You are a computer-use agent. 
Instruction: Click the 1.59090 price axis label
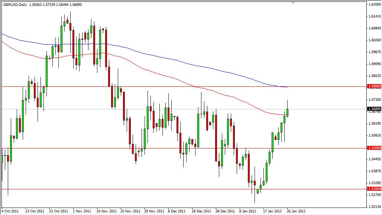click(x=375, y=64)
